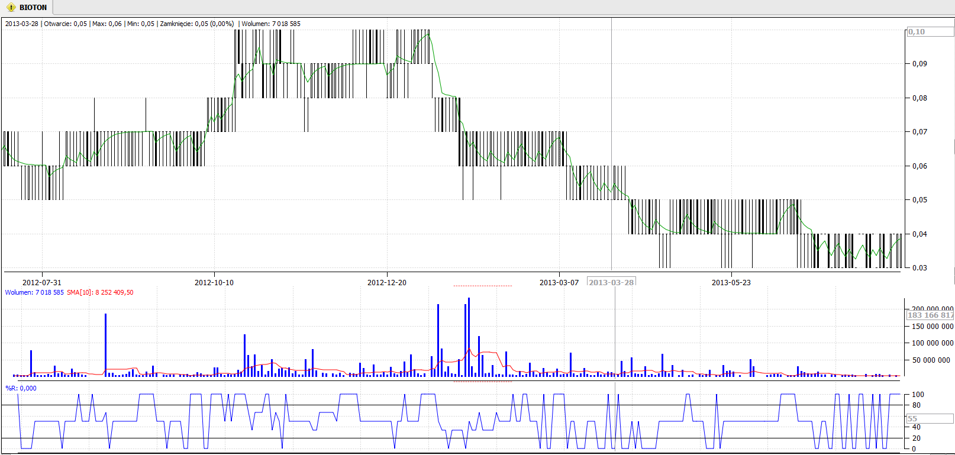Click the tallest blue volume bar
The width and height of the screenshot is (955, 455).
coord(469,337)
